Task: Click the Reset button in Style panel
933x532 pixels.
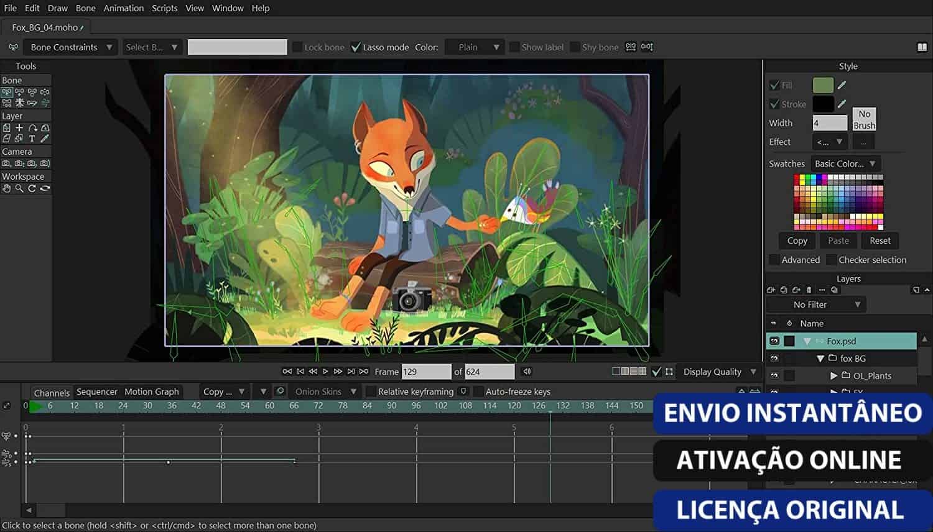Action: [880, 241]
